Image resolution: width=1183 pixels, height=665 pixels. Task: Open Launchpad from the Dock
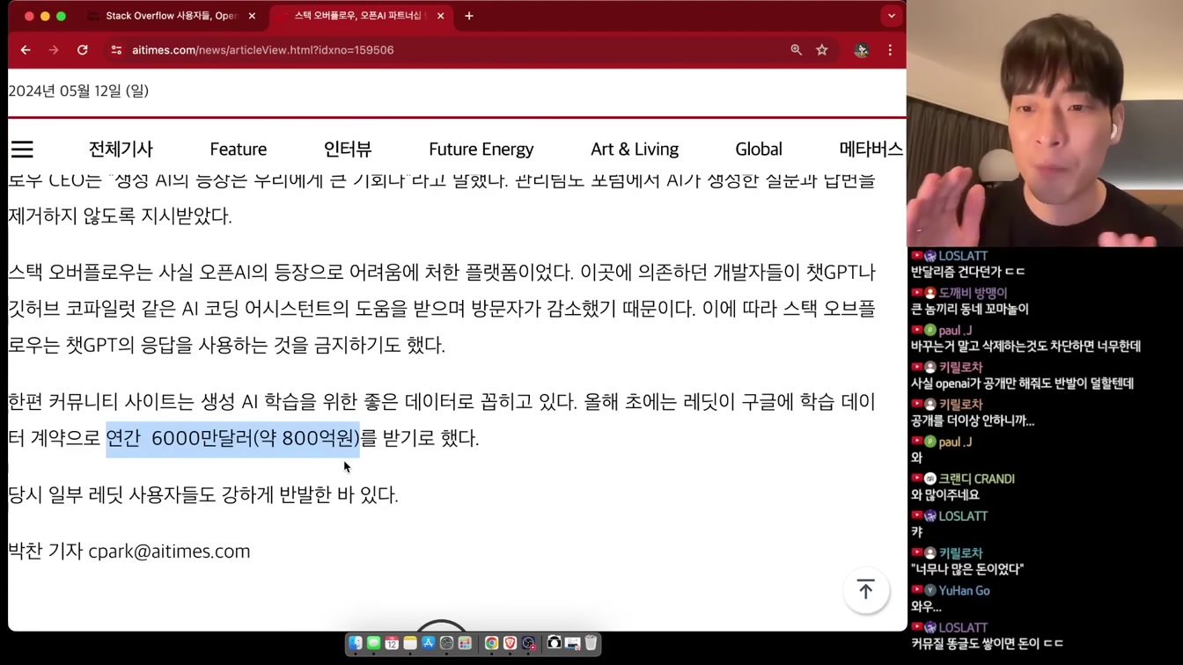tap(465, 643)
